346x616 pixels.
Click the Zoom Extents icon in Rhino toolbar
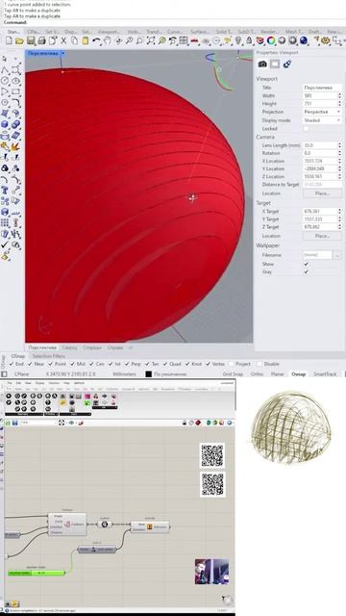pos(151,40)
